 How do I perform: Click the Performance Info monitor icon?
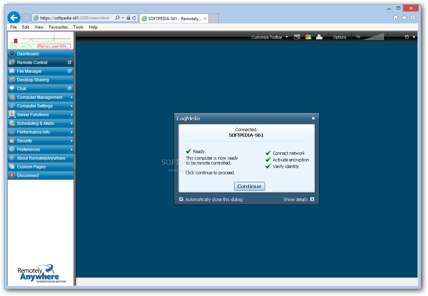(12, 132)
